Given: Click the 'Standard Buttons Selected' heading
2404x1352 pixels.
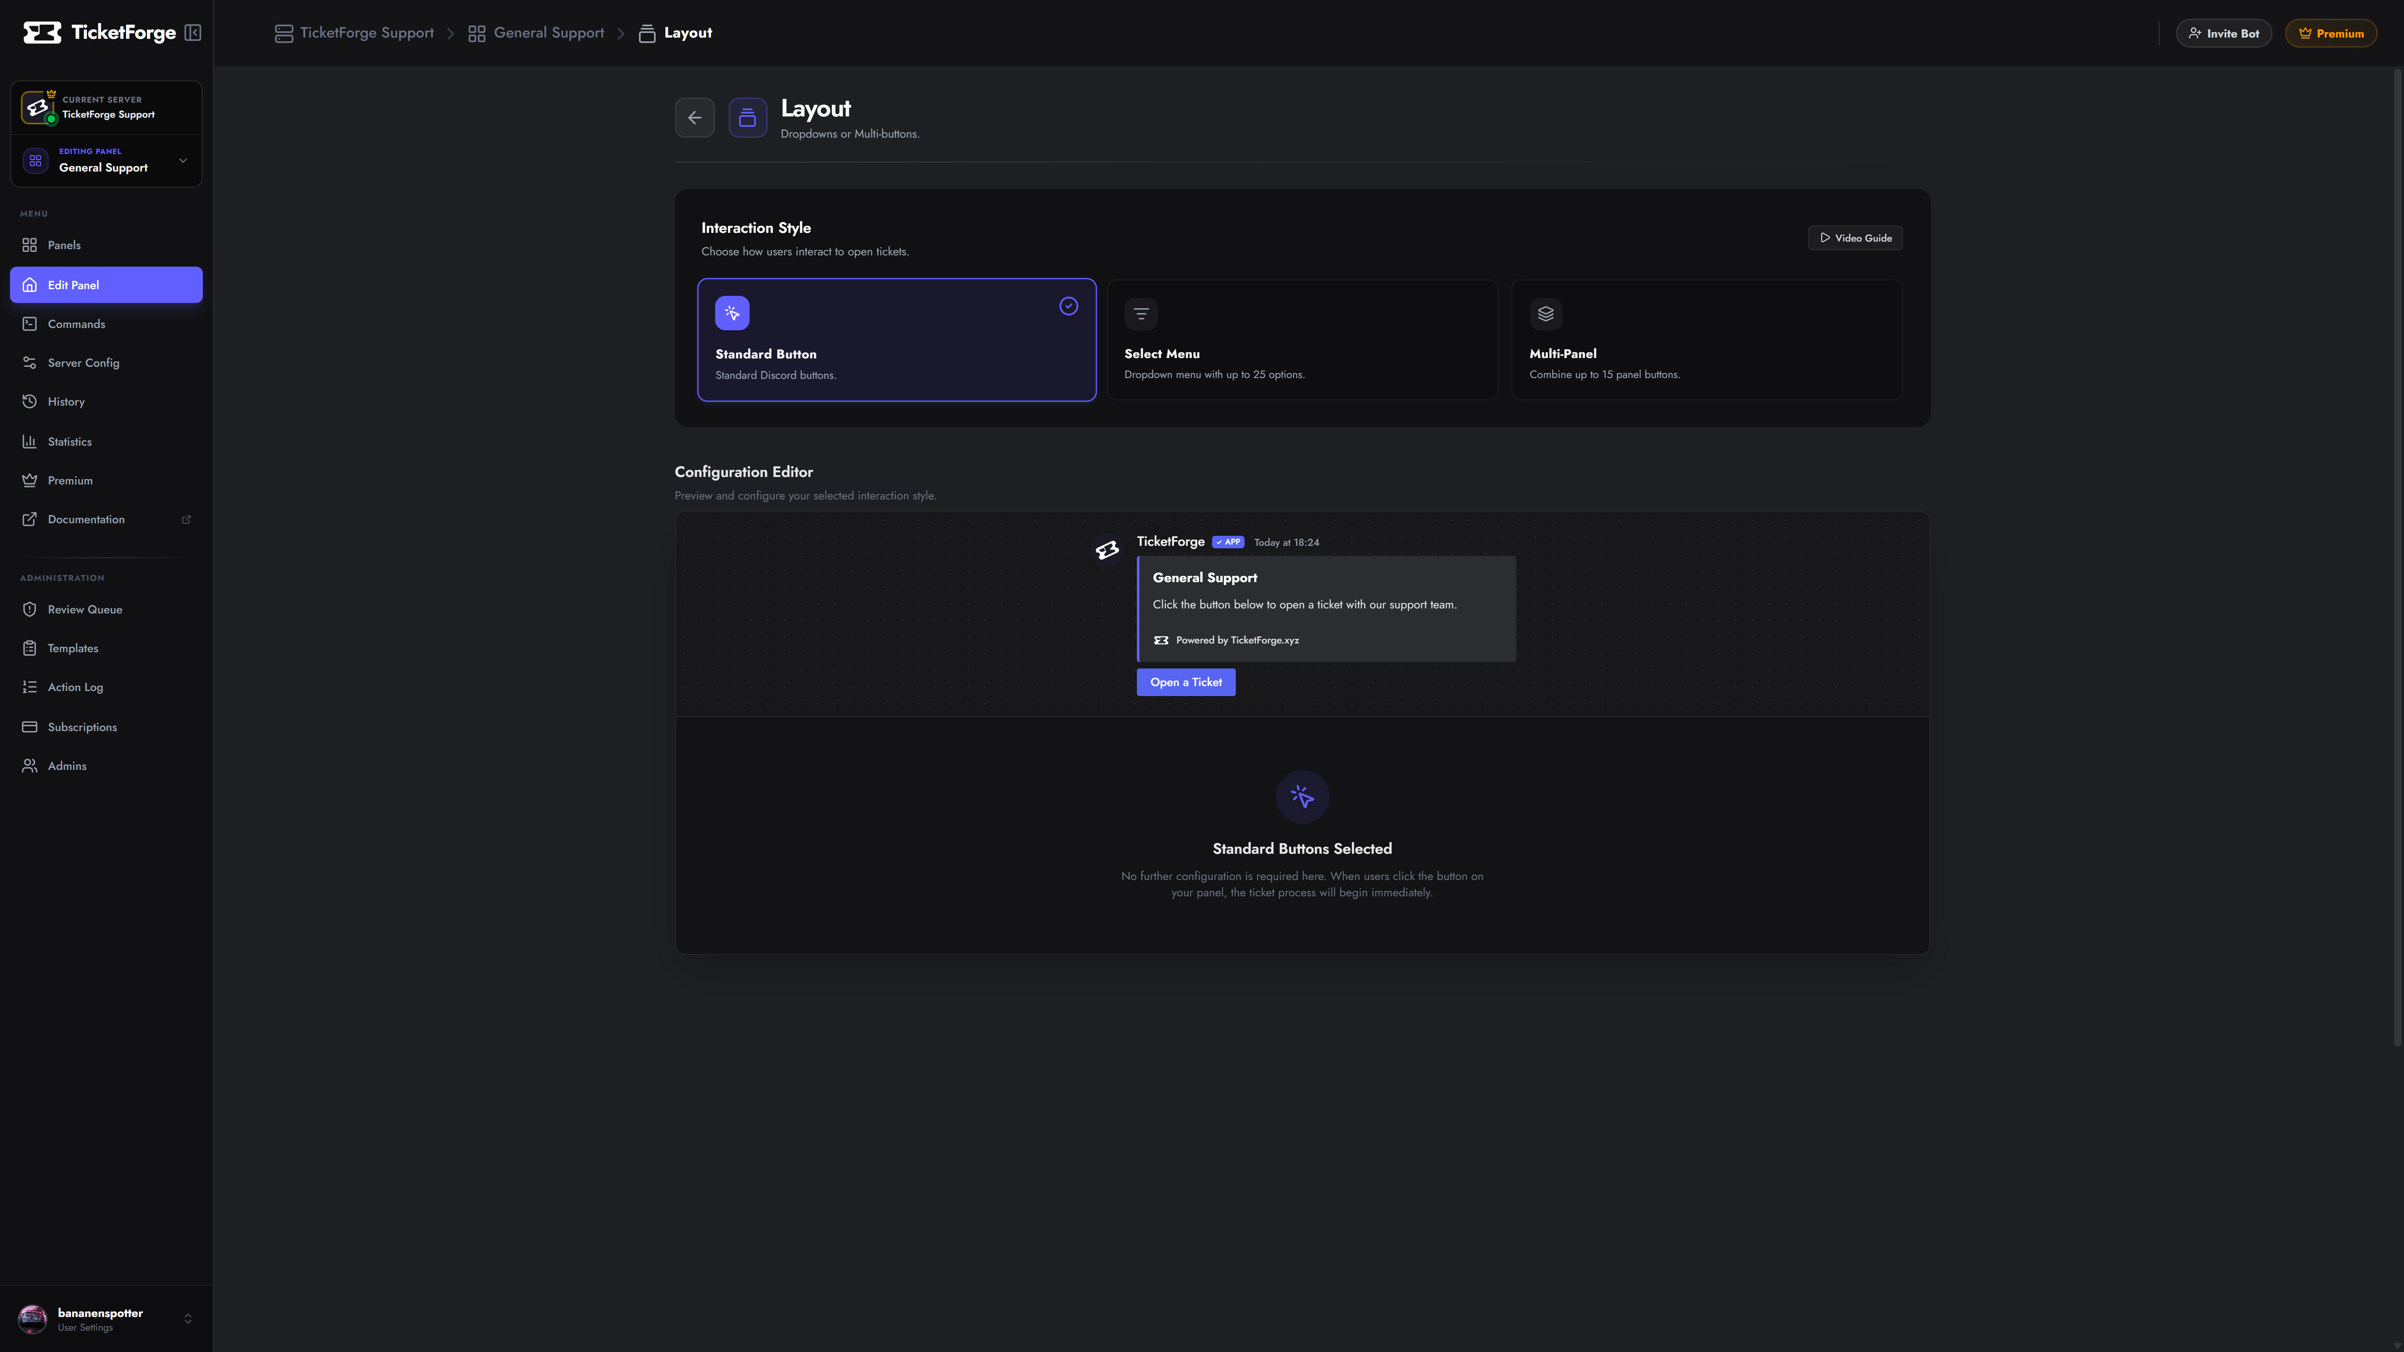Looking at the screenshot, I should tap(1302, 848).
